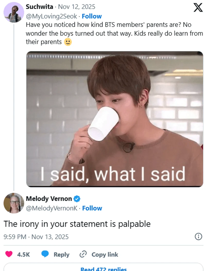Viewport: 206px width, 271px height.
Task: Open Melody Vernon's profile avatar
Action: click(x=14, y=203)
